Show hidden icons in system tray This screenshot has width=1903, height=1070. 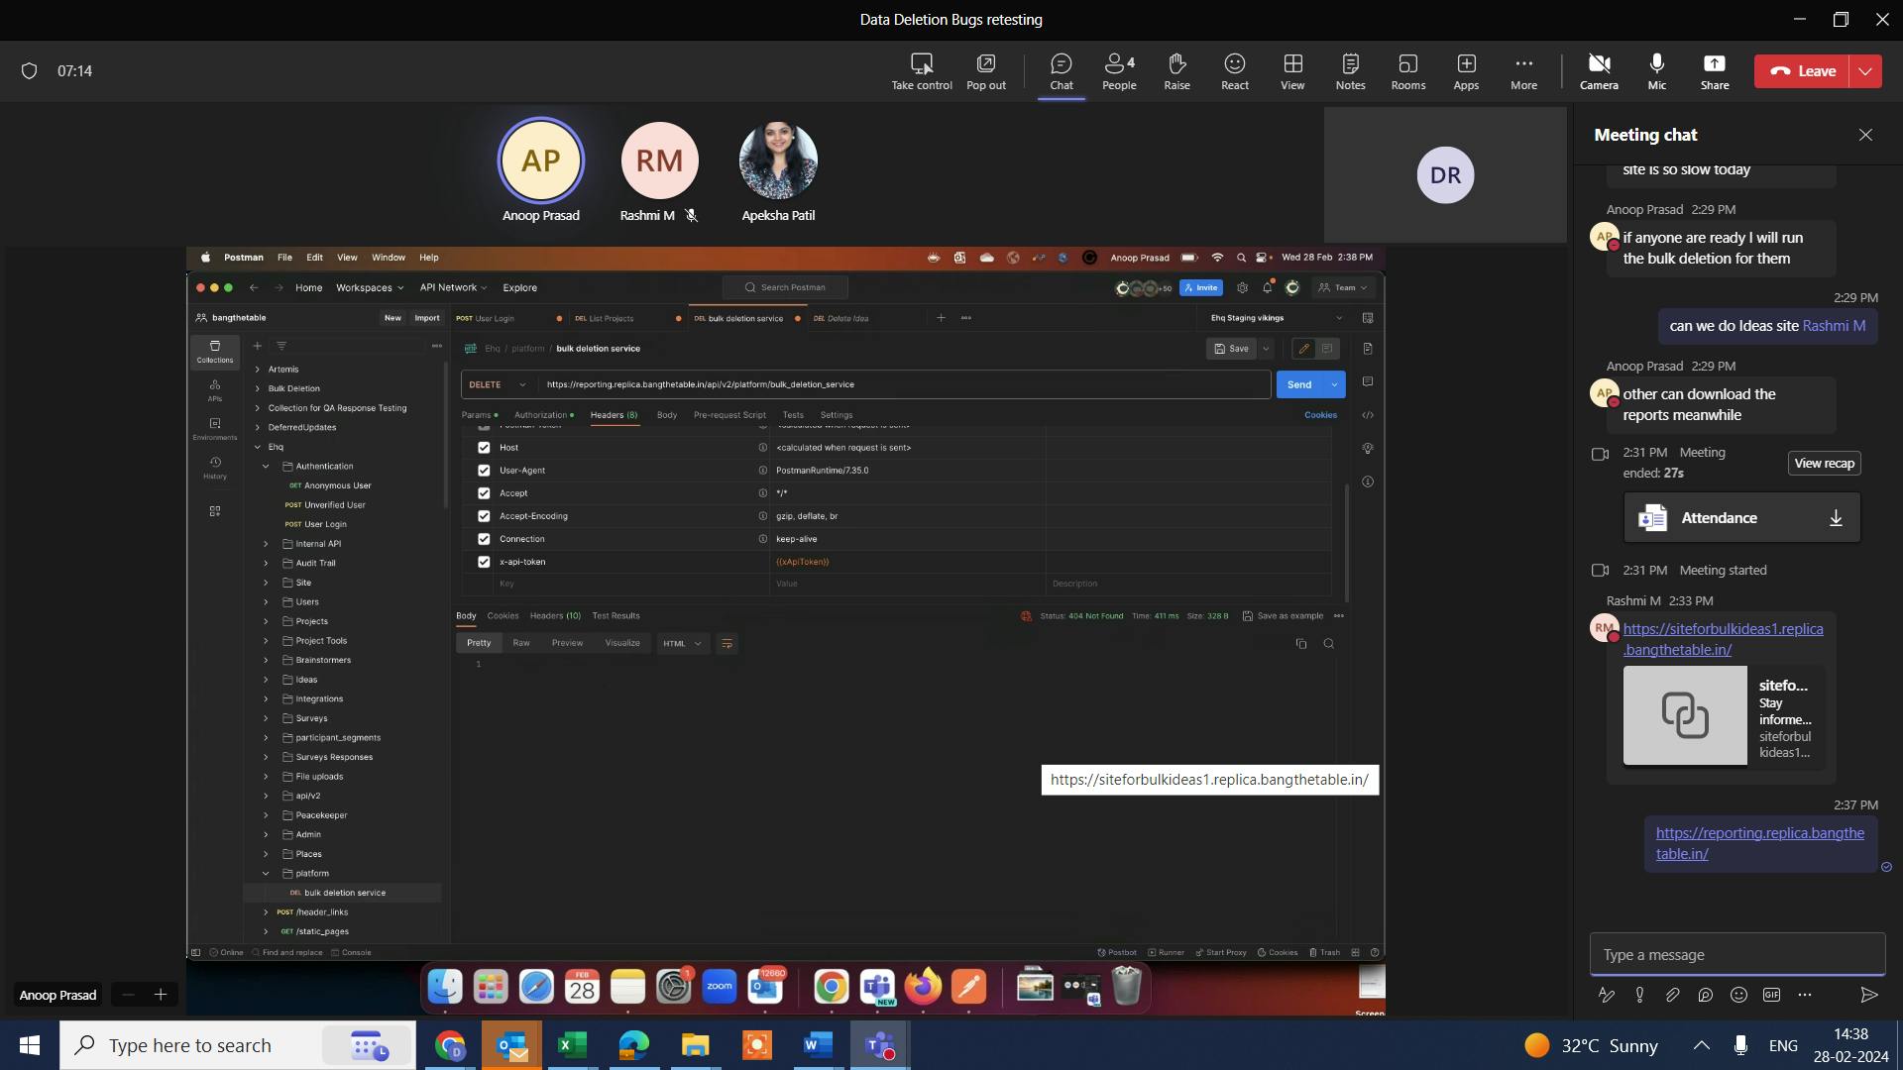click(x=1701, y=1045)
